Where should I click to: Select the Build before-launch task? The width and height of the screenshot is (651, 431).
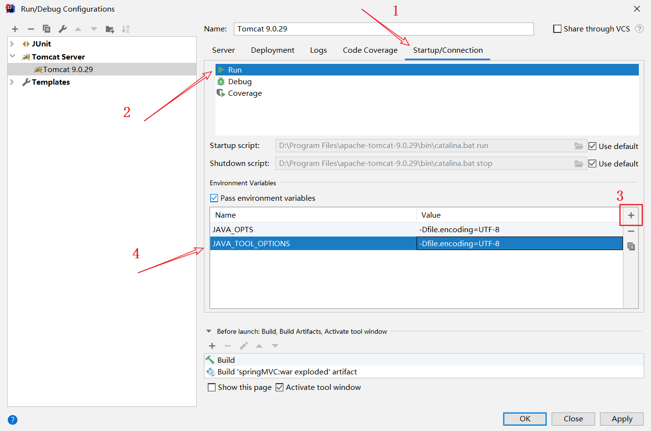pos(424,360)
